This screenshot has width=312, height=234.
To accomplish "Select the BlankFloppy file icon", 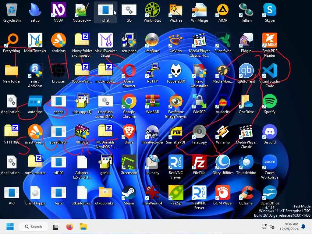I will tap(35, 193).
